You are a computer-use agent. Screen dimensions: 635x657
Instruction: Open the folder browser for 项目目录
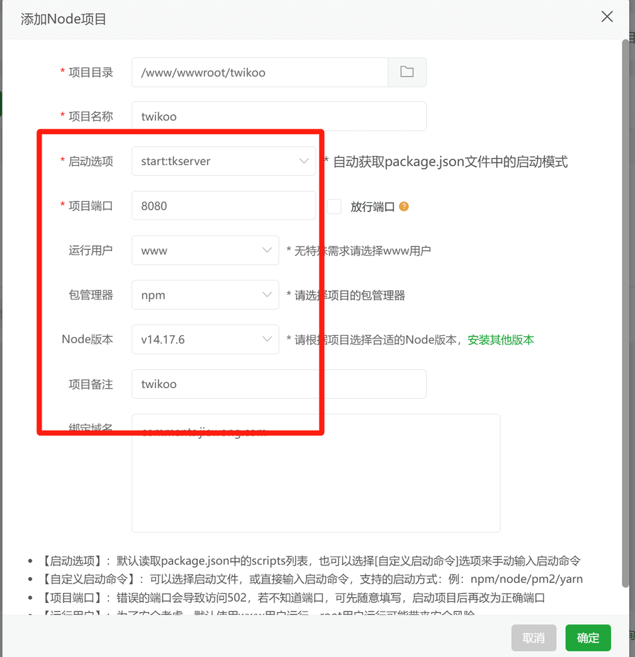[407, 72]
